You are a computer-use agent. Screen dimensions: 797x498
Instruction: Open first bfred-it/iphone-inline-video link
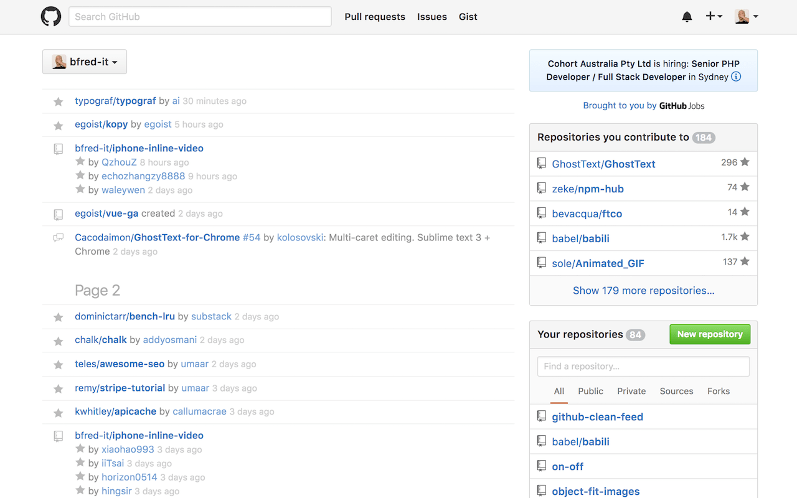[139, 148]
